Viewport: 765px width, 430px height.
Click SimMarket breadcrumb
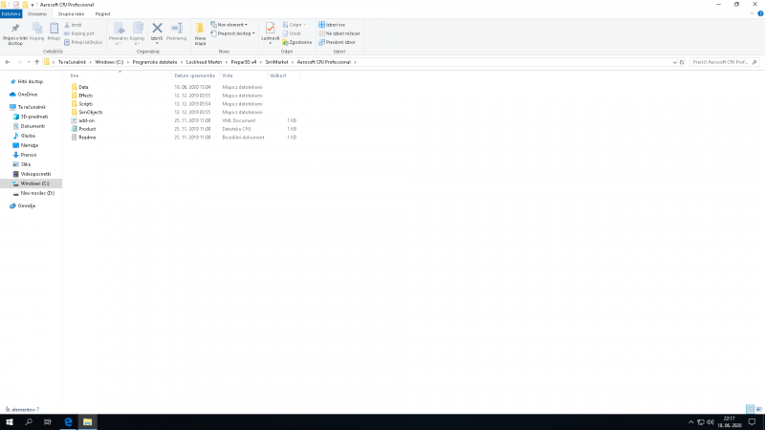[x=276, y=62]
